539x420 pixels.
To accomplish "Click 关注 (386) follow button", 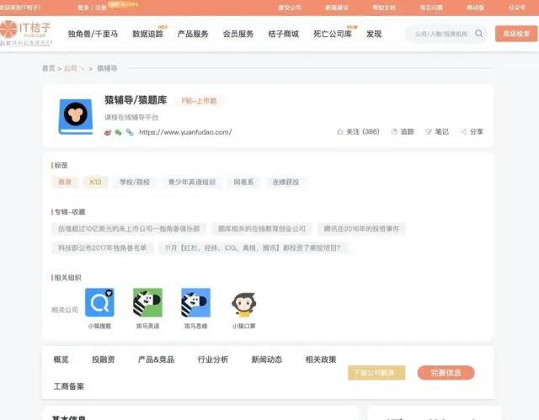I will coord(358,132).
